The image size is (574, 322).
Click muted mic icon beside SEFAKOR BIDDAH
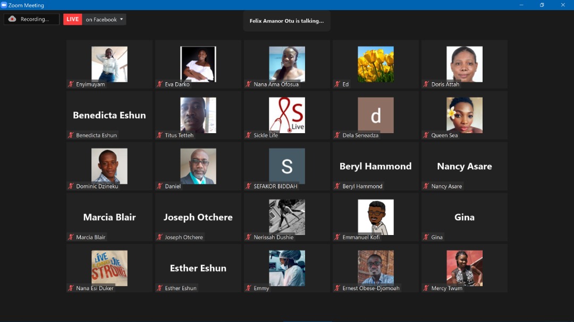pyautogui.click(x=249, y=186)
